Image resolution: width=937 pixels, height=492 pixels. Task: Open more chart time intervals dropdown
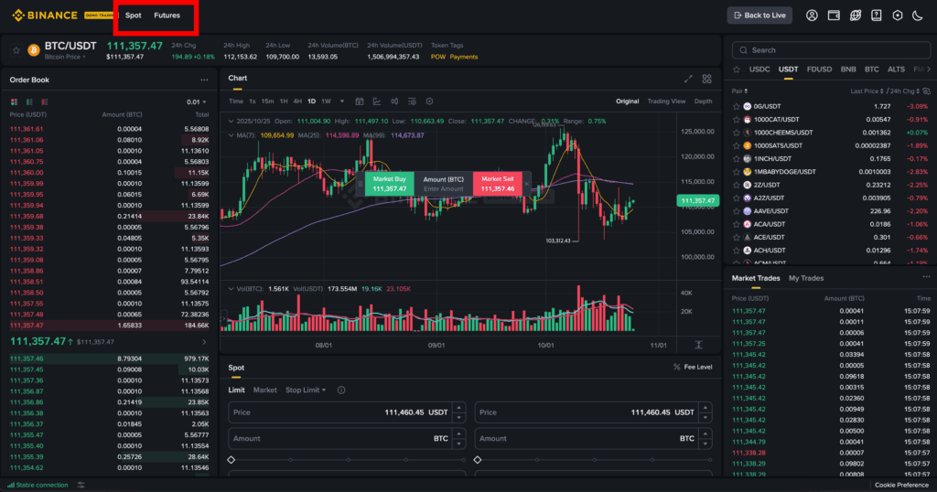(340, 102)
